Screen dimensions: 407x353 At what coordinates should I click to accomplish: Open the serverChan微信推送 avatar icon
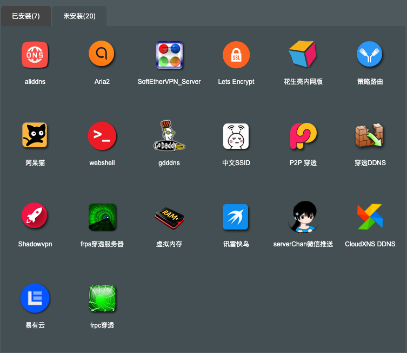pos(303,217)
